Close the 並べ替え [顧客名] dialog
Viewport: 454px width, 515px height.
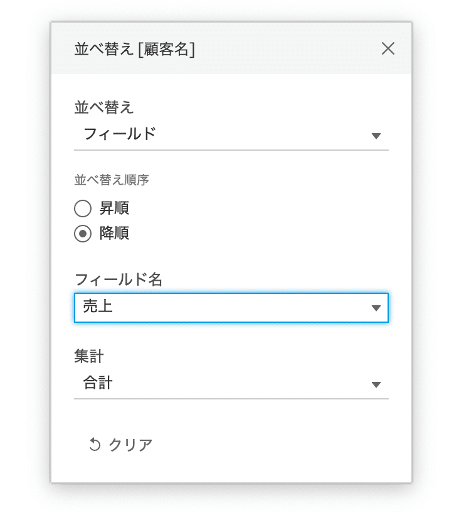[x=388, y=48]
